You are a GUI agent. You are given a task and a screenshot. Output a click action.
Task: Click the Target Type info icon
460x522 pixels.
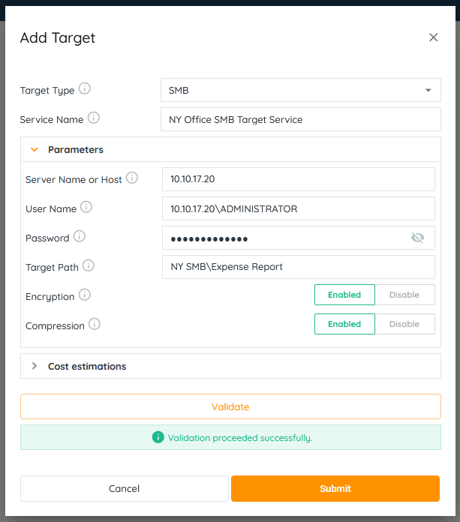click(x=85, y=89)
